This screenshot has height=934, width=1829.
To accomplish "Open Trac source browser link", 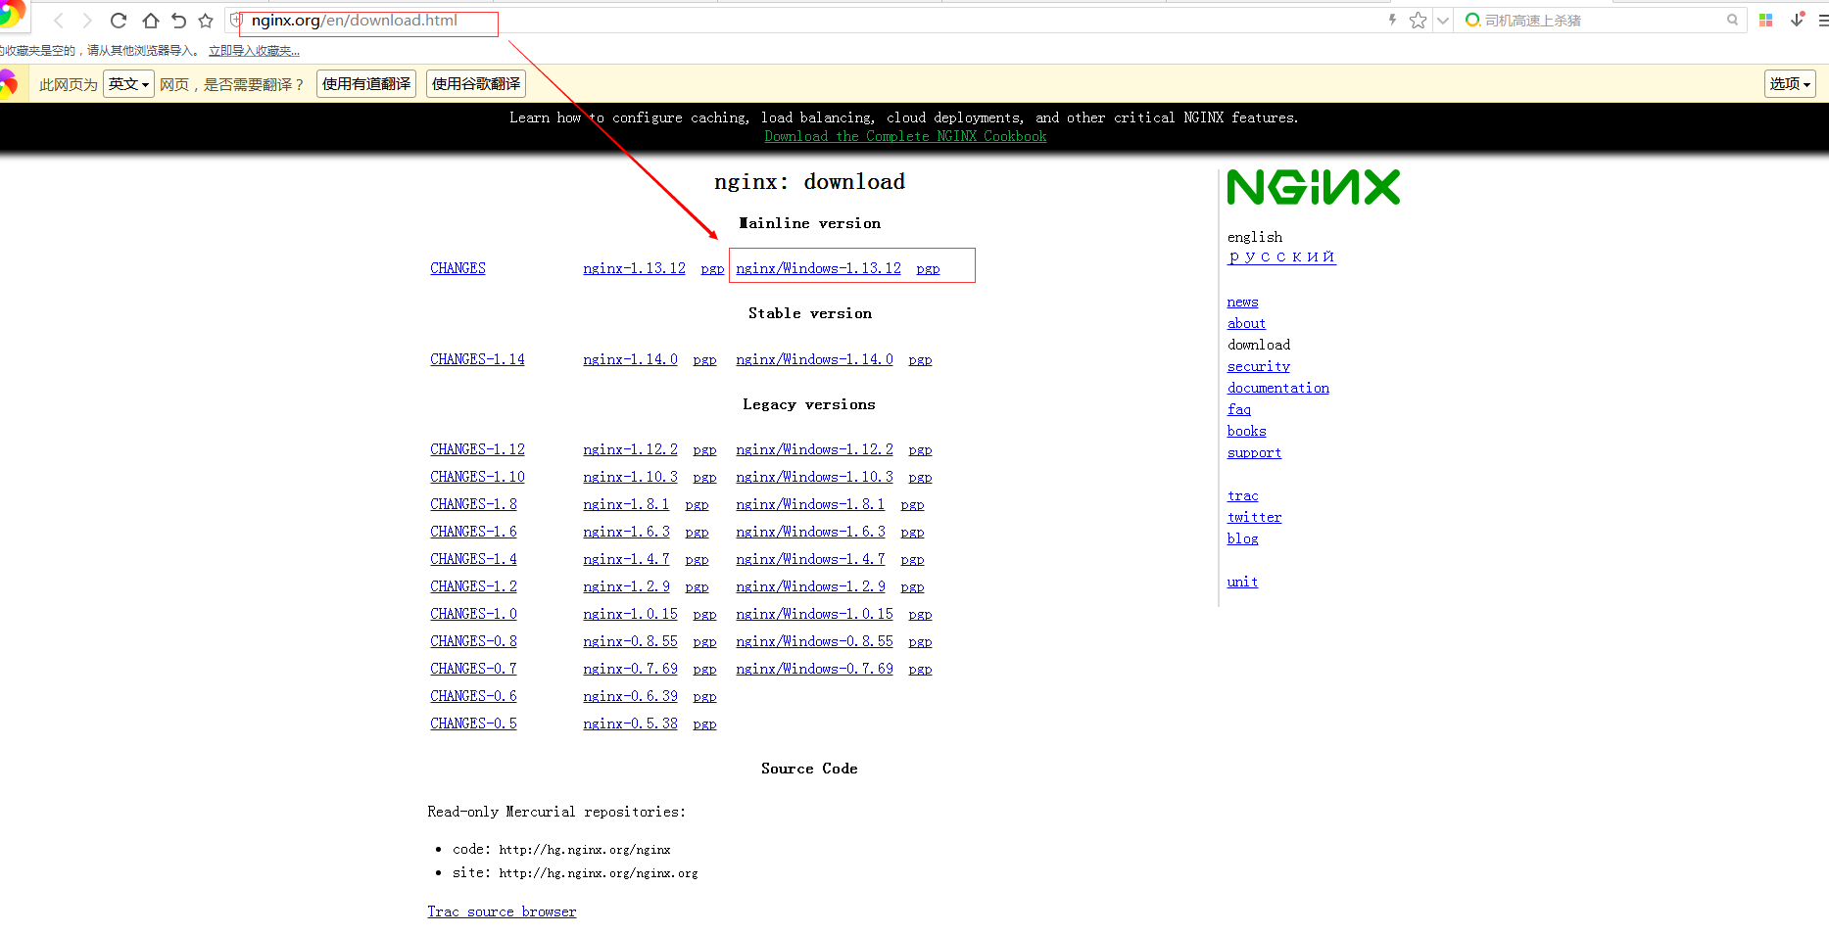I will [x=502, y=911].
